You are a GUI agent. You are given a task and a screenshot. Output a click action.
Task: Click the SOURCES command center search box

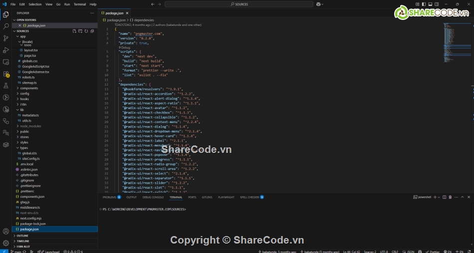click(239, 4)
